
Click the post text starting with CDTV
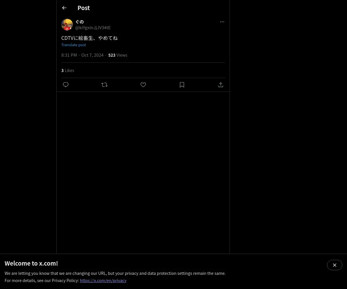[x=89, y=38]
